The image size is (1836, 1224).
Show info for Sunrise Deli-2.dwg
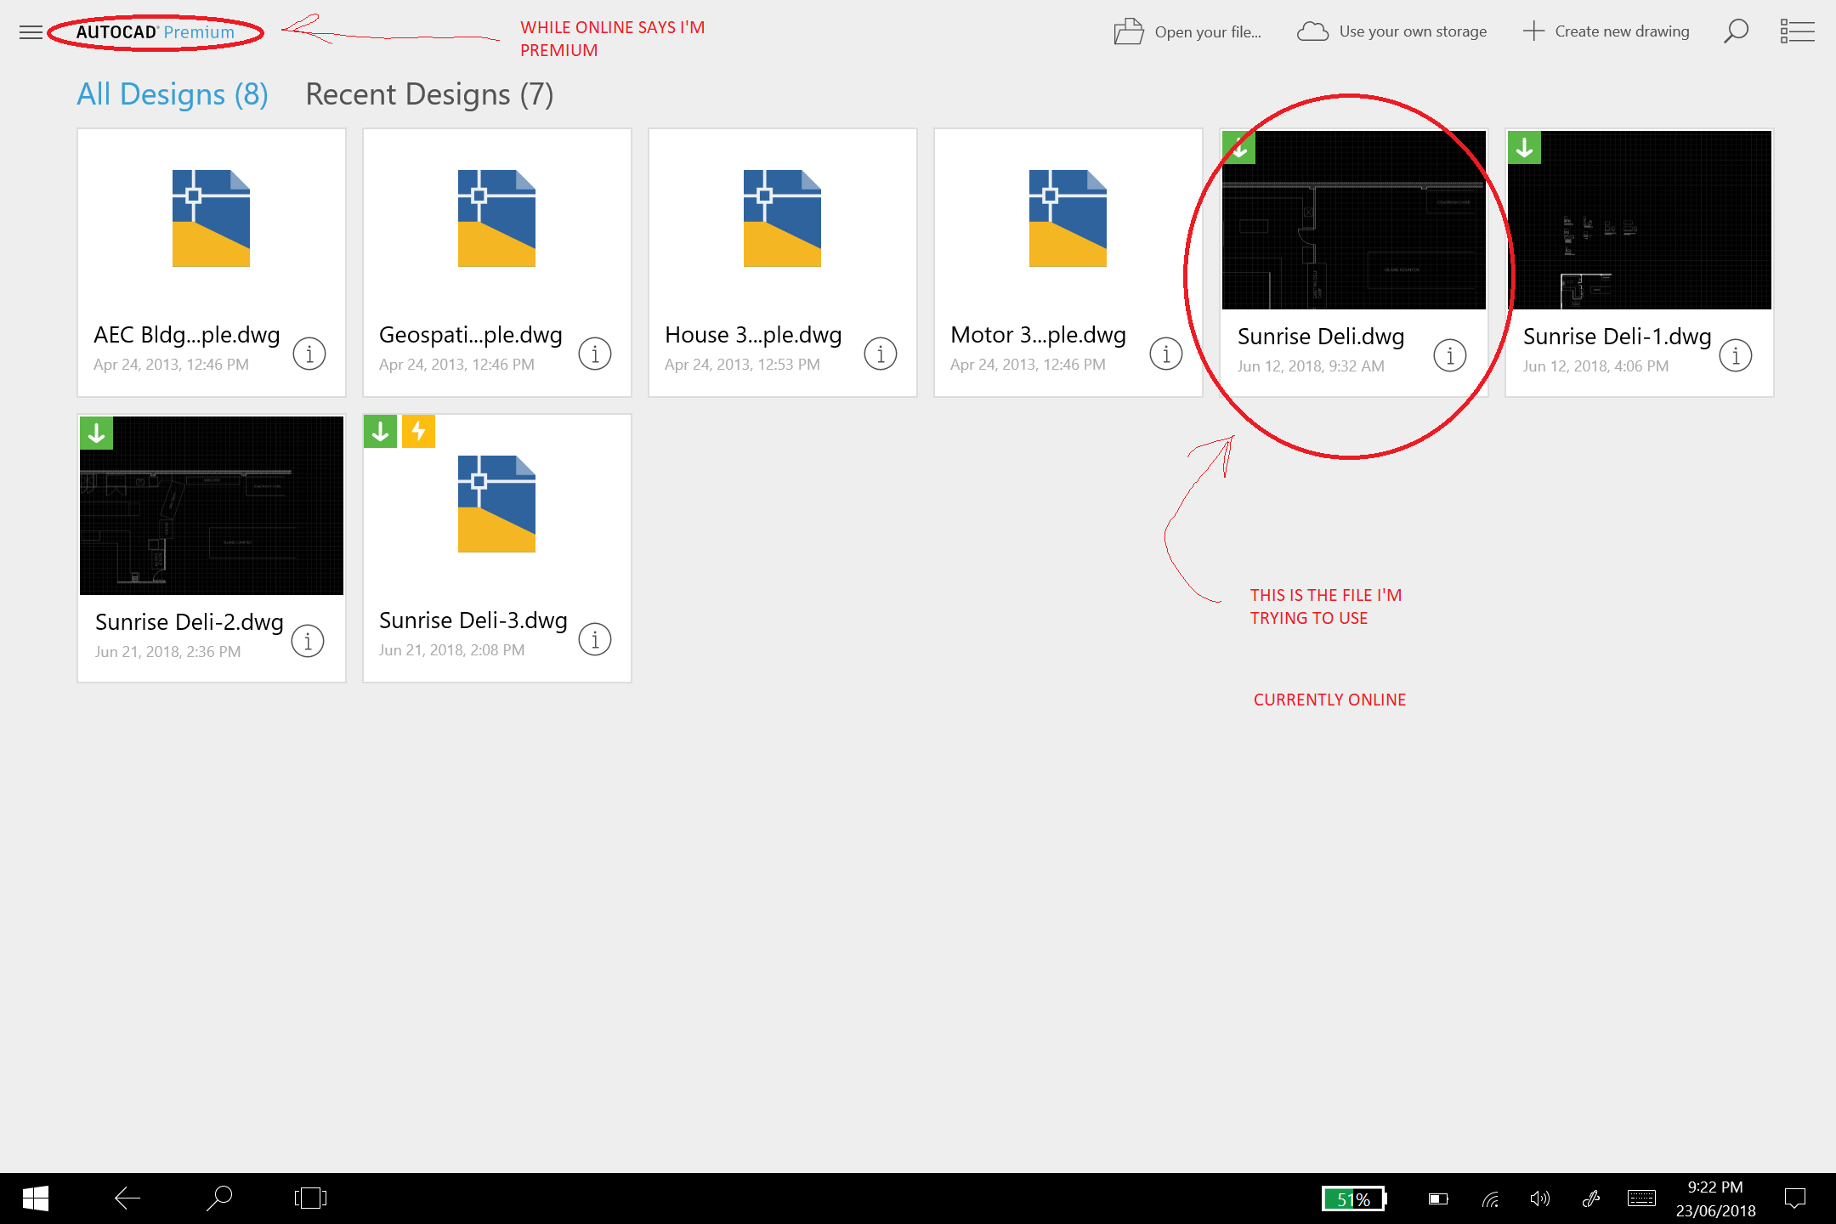[308, 640]
